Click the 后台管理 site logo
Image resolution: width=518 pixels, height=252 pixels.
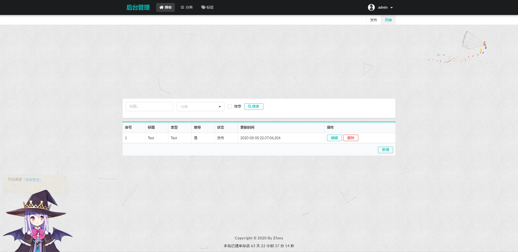click(138, 8)
